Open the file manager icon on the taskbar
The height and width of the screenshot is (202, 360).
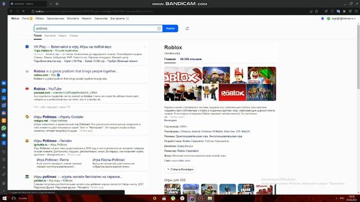(210, 198)
